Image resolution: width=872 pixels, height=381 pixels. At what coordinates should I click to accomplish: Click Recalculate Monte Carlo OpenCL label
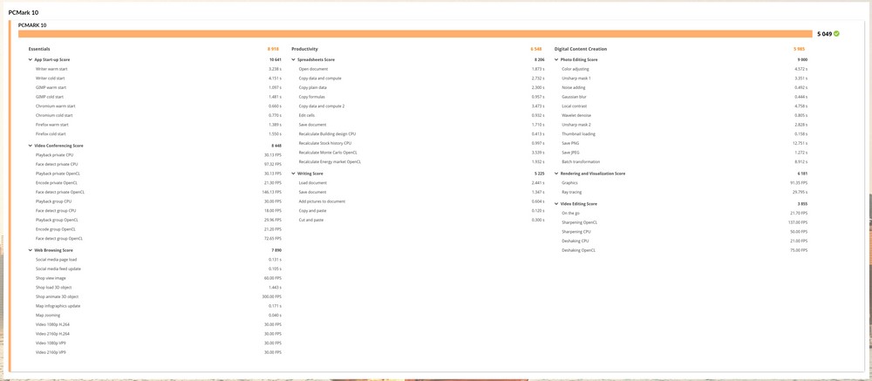tap(328, 153)
